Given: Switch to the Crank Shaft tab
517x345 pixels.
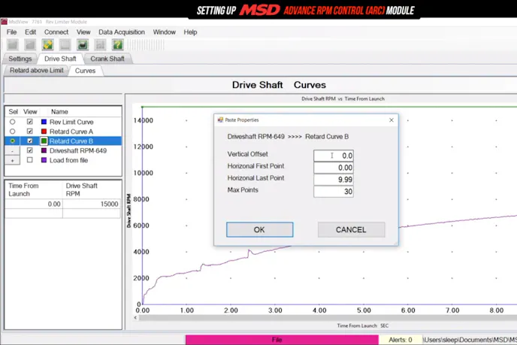Looking at the screenshot, I should 107,58.
